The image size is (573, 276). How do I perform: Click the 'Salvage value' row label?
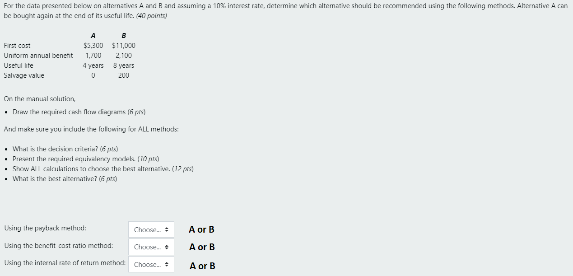click(24, 75)
